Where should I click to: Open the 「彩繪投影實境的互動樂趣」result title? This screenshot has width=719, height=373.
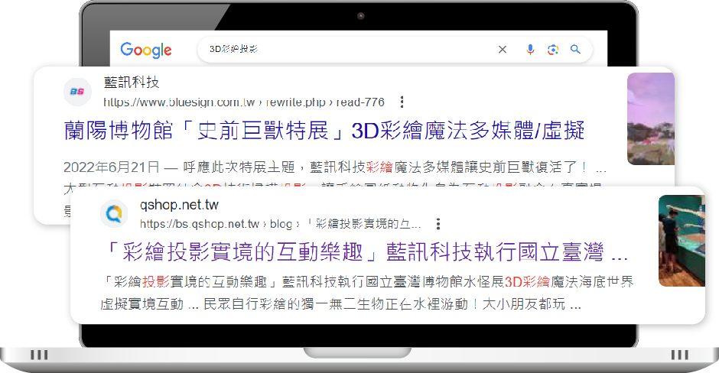[365, 252]
